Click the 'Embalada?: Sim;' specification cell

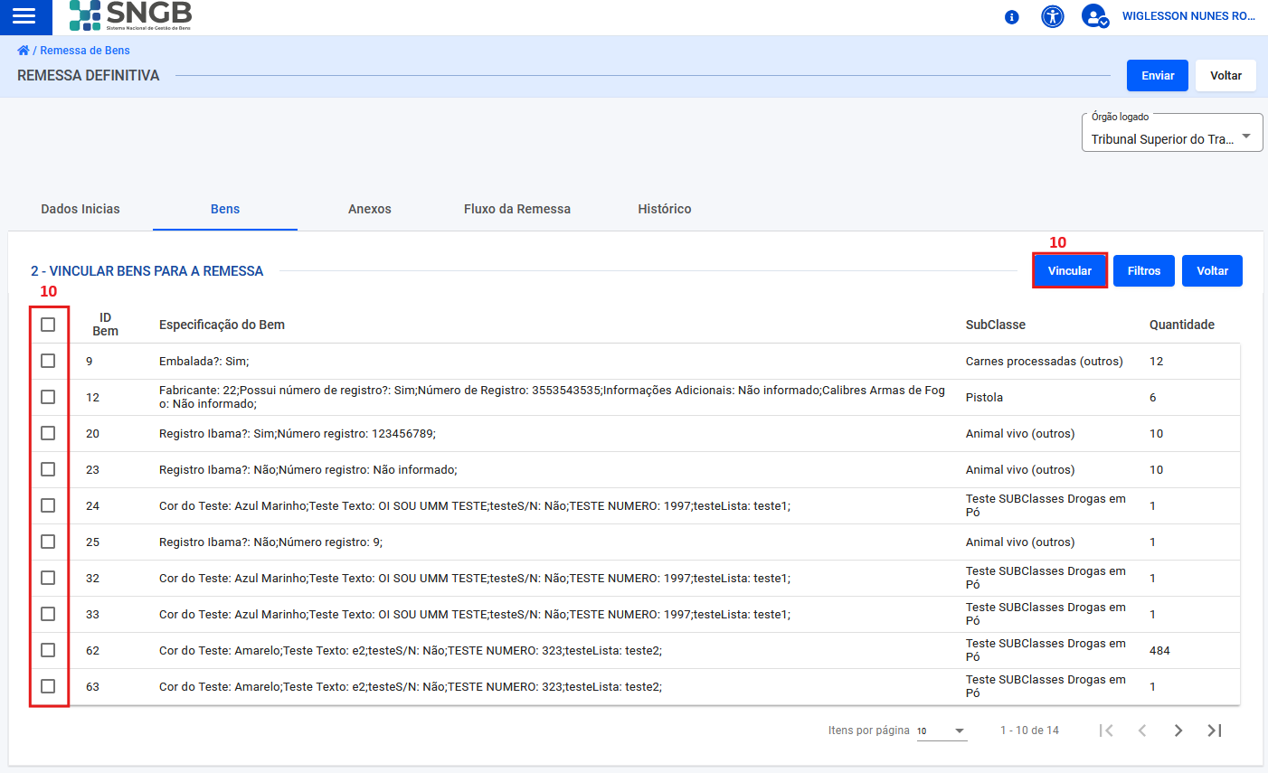[x=204, y=361]
